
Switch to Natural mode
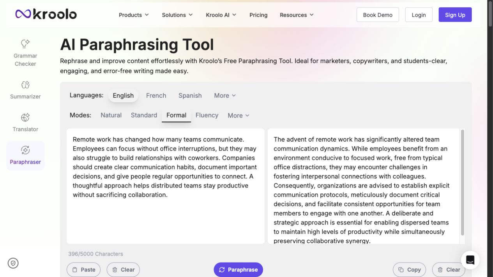[x=111, y=115]
